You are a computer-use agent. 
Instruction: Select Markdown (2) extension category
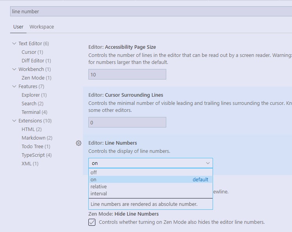click(37, 138)
